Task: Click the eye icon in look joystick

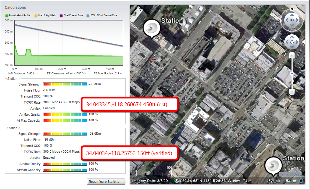Action: (292, 20)
